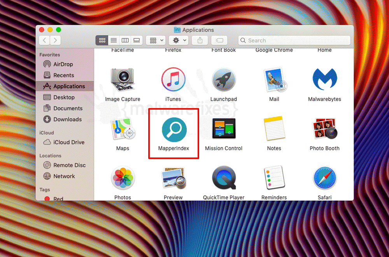The image size is (389, 257).
Task: Switch to gallery view
Action: [137, 40]
